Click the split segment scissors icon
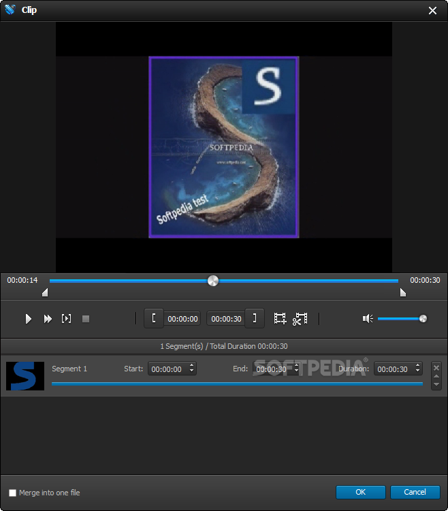This screenshot has height=511, width=448. (x=300, y=318)
